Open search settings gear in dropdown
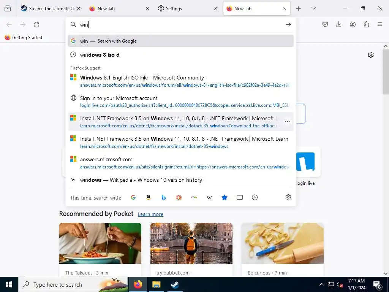 click(288, 197)
